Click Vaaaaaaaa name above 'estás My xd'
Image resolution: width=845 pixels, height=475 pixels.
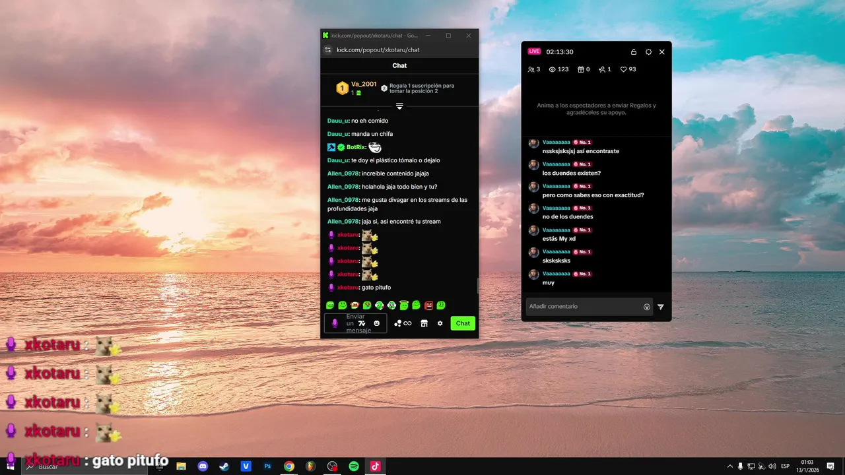pyautogui.click(x=556, y=230)
